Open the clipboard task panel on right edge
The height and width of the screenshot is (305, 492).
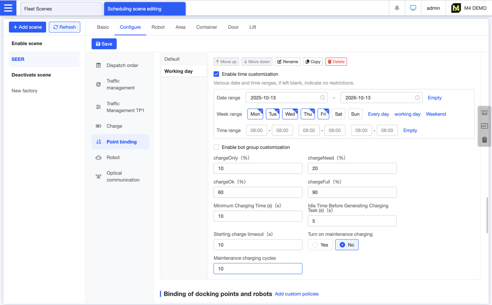click(x=484, y=139)
